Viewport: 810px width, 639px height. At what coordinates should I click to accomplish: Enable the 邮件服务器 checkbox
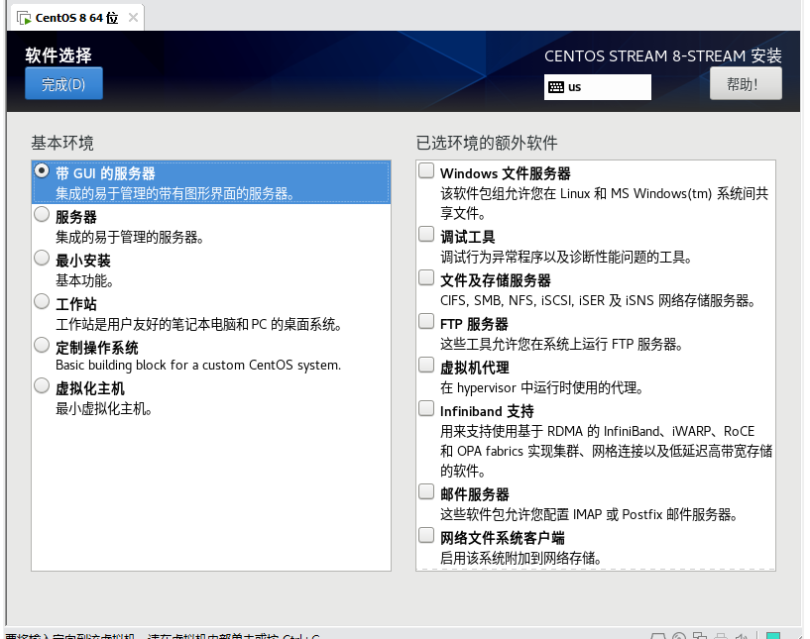(x=426, y=492)
